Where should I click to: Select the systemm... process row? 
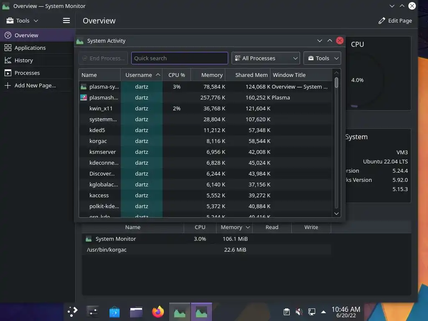pos(206,119)
